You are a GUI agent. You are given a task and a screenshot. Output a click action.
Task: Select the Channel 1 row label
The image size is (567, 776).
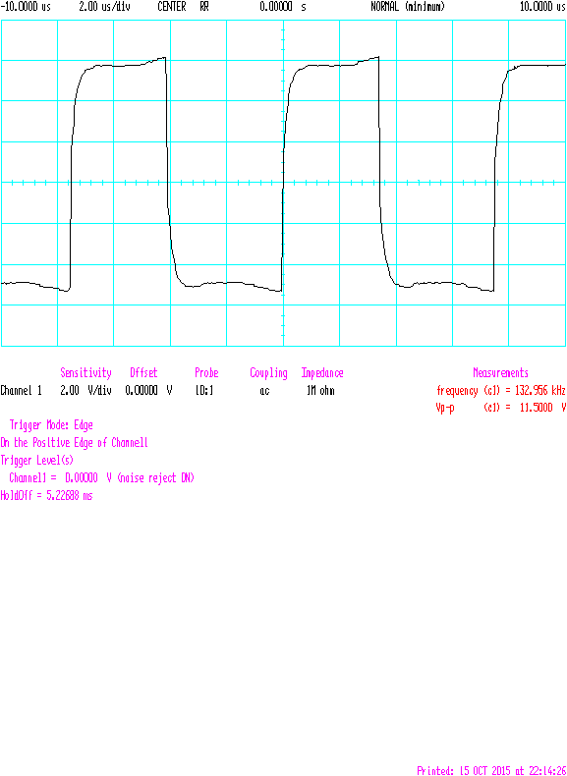coord(22,391)
